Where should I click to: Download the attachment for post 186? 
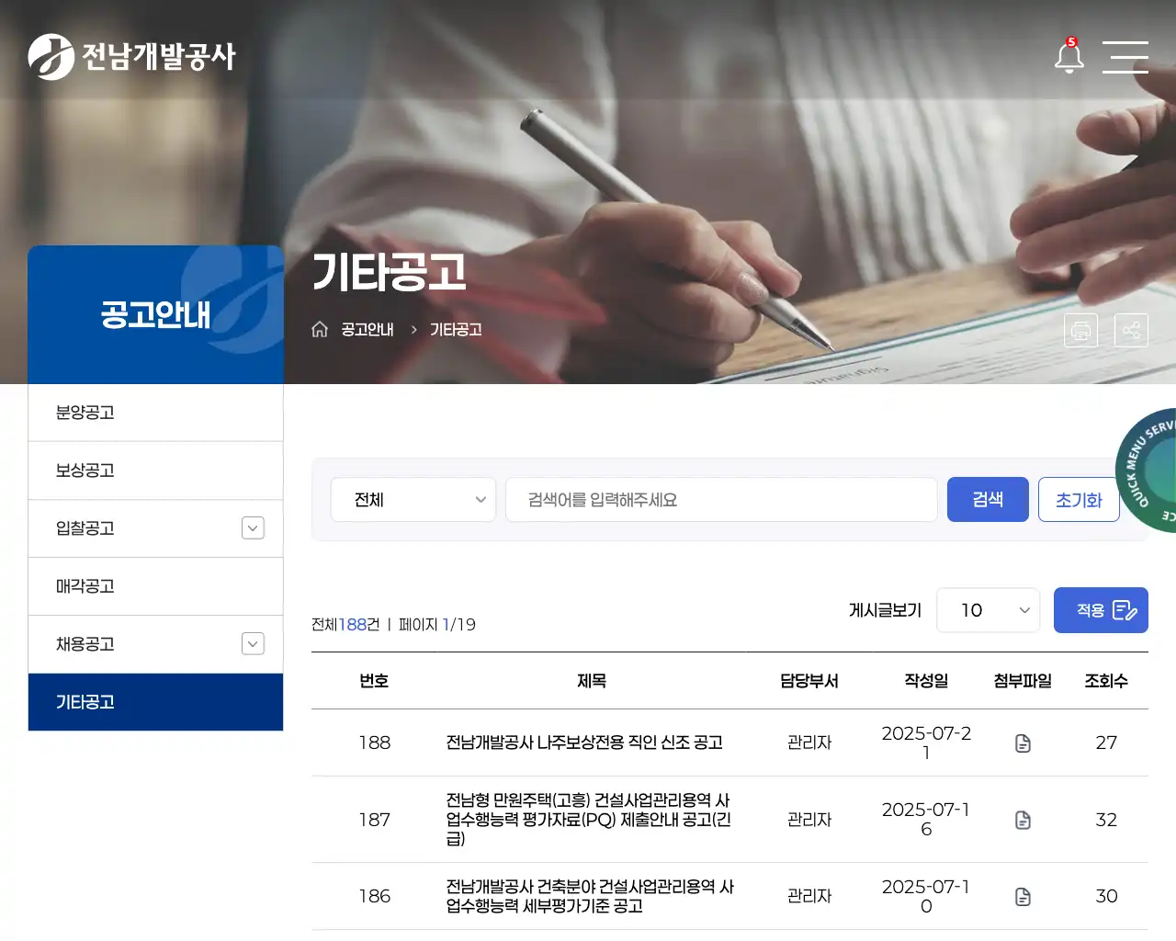(x=1023, y=896)
